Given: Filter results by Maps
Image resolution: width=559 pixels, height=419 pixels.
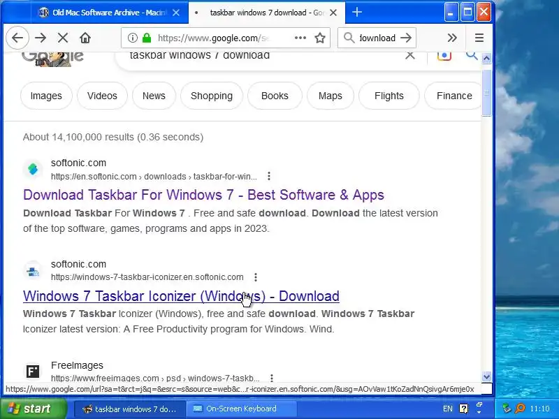Looking at the screenshot, I should point(330,96).
